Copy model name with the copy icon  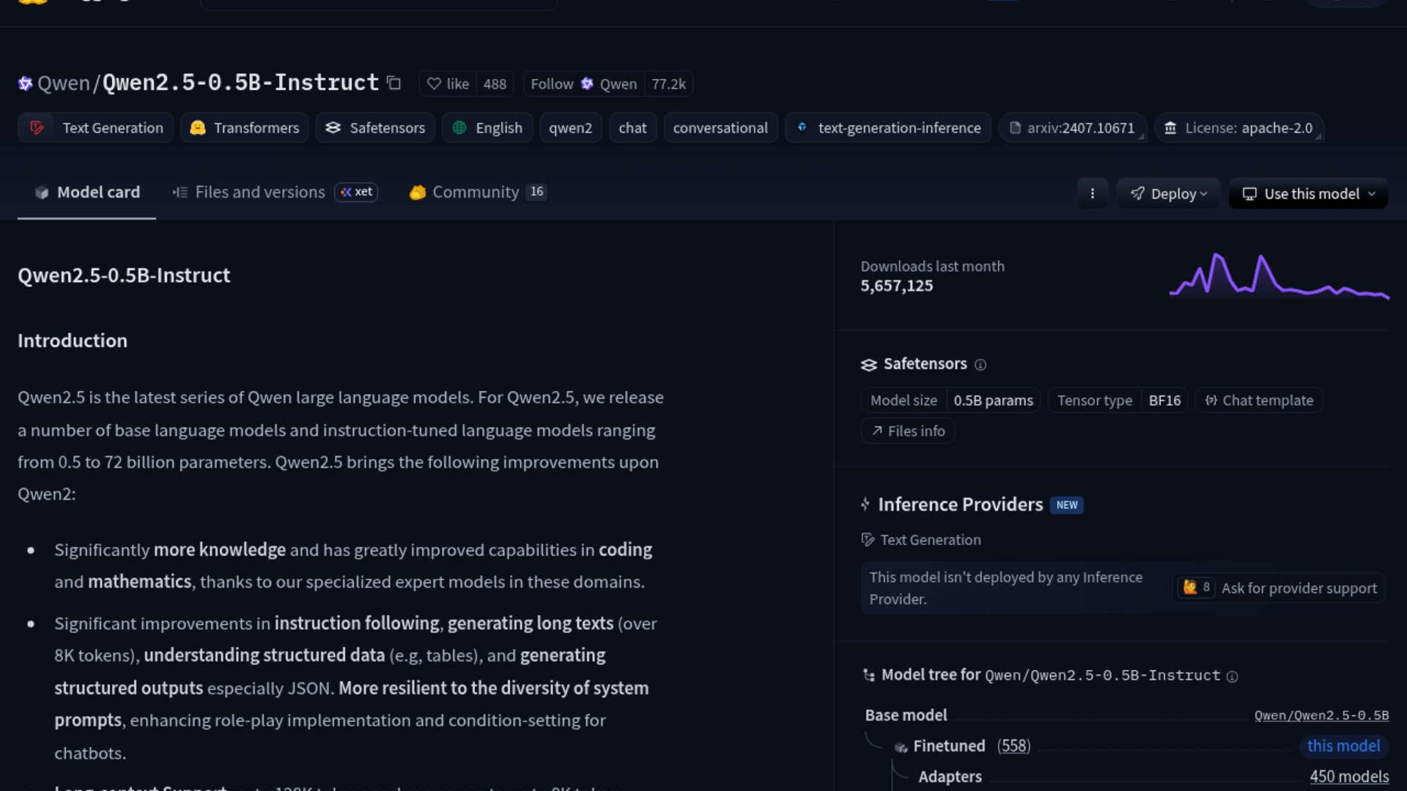[394, 83]
